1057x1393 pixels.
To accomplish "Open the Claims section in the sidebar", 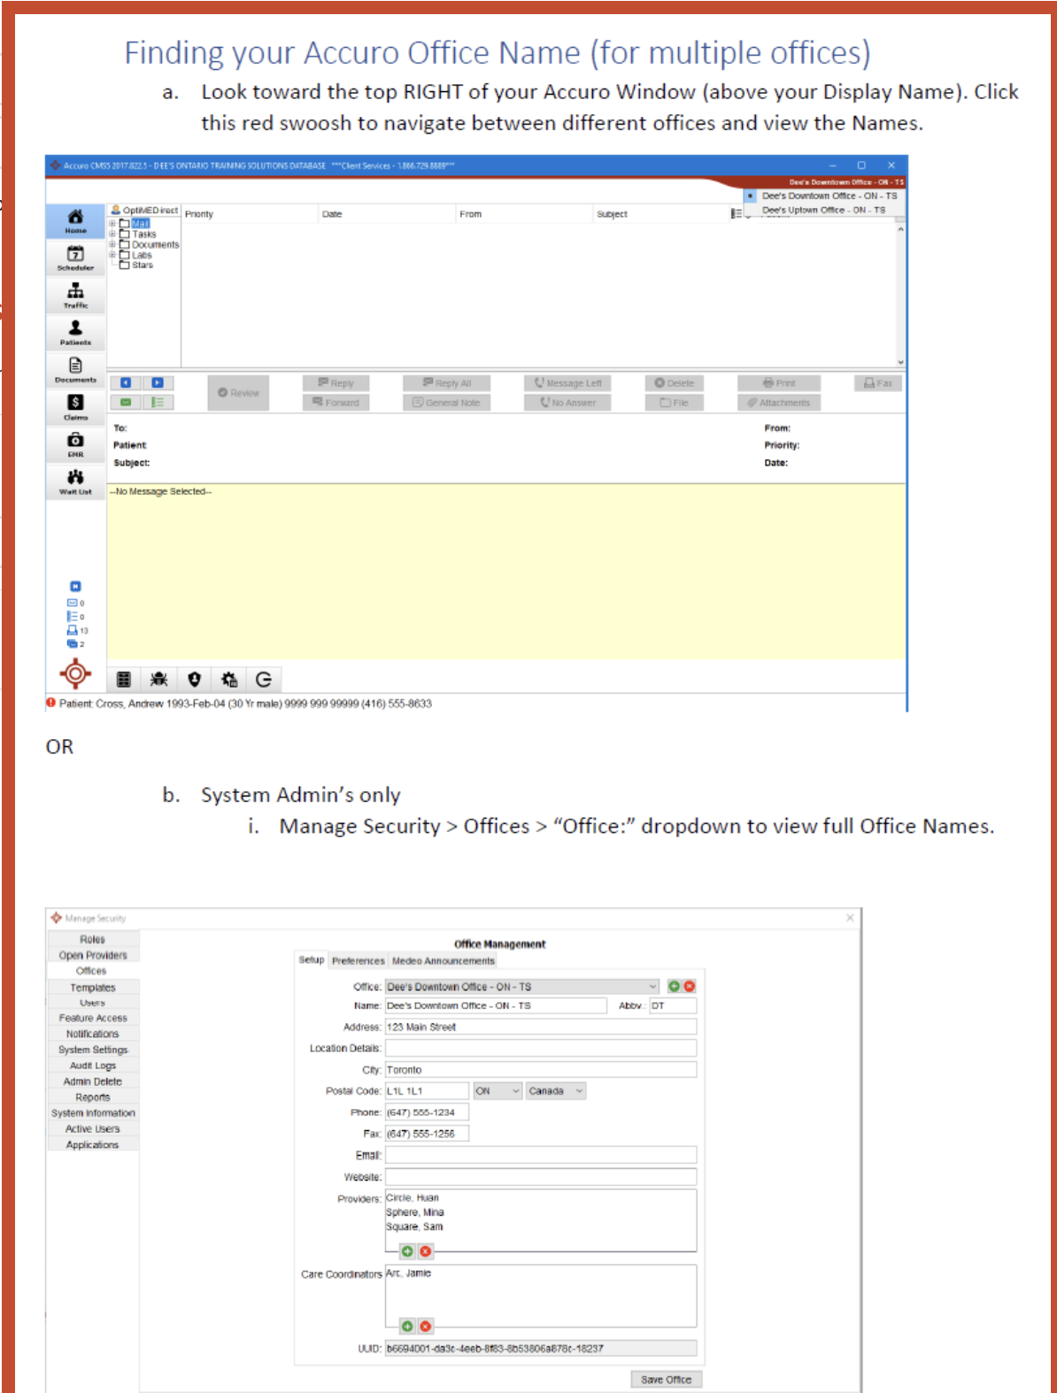I will tap(76, 407).
